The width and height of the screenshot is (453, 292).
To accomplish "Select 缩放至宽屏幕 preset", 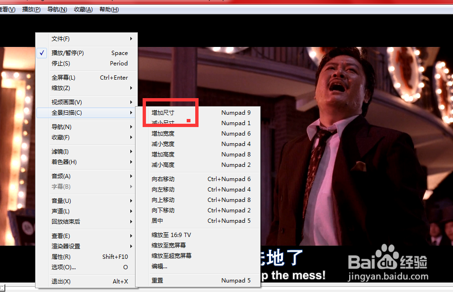I will 198,245.
